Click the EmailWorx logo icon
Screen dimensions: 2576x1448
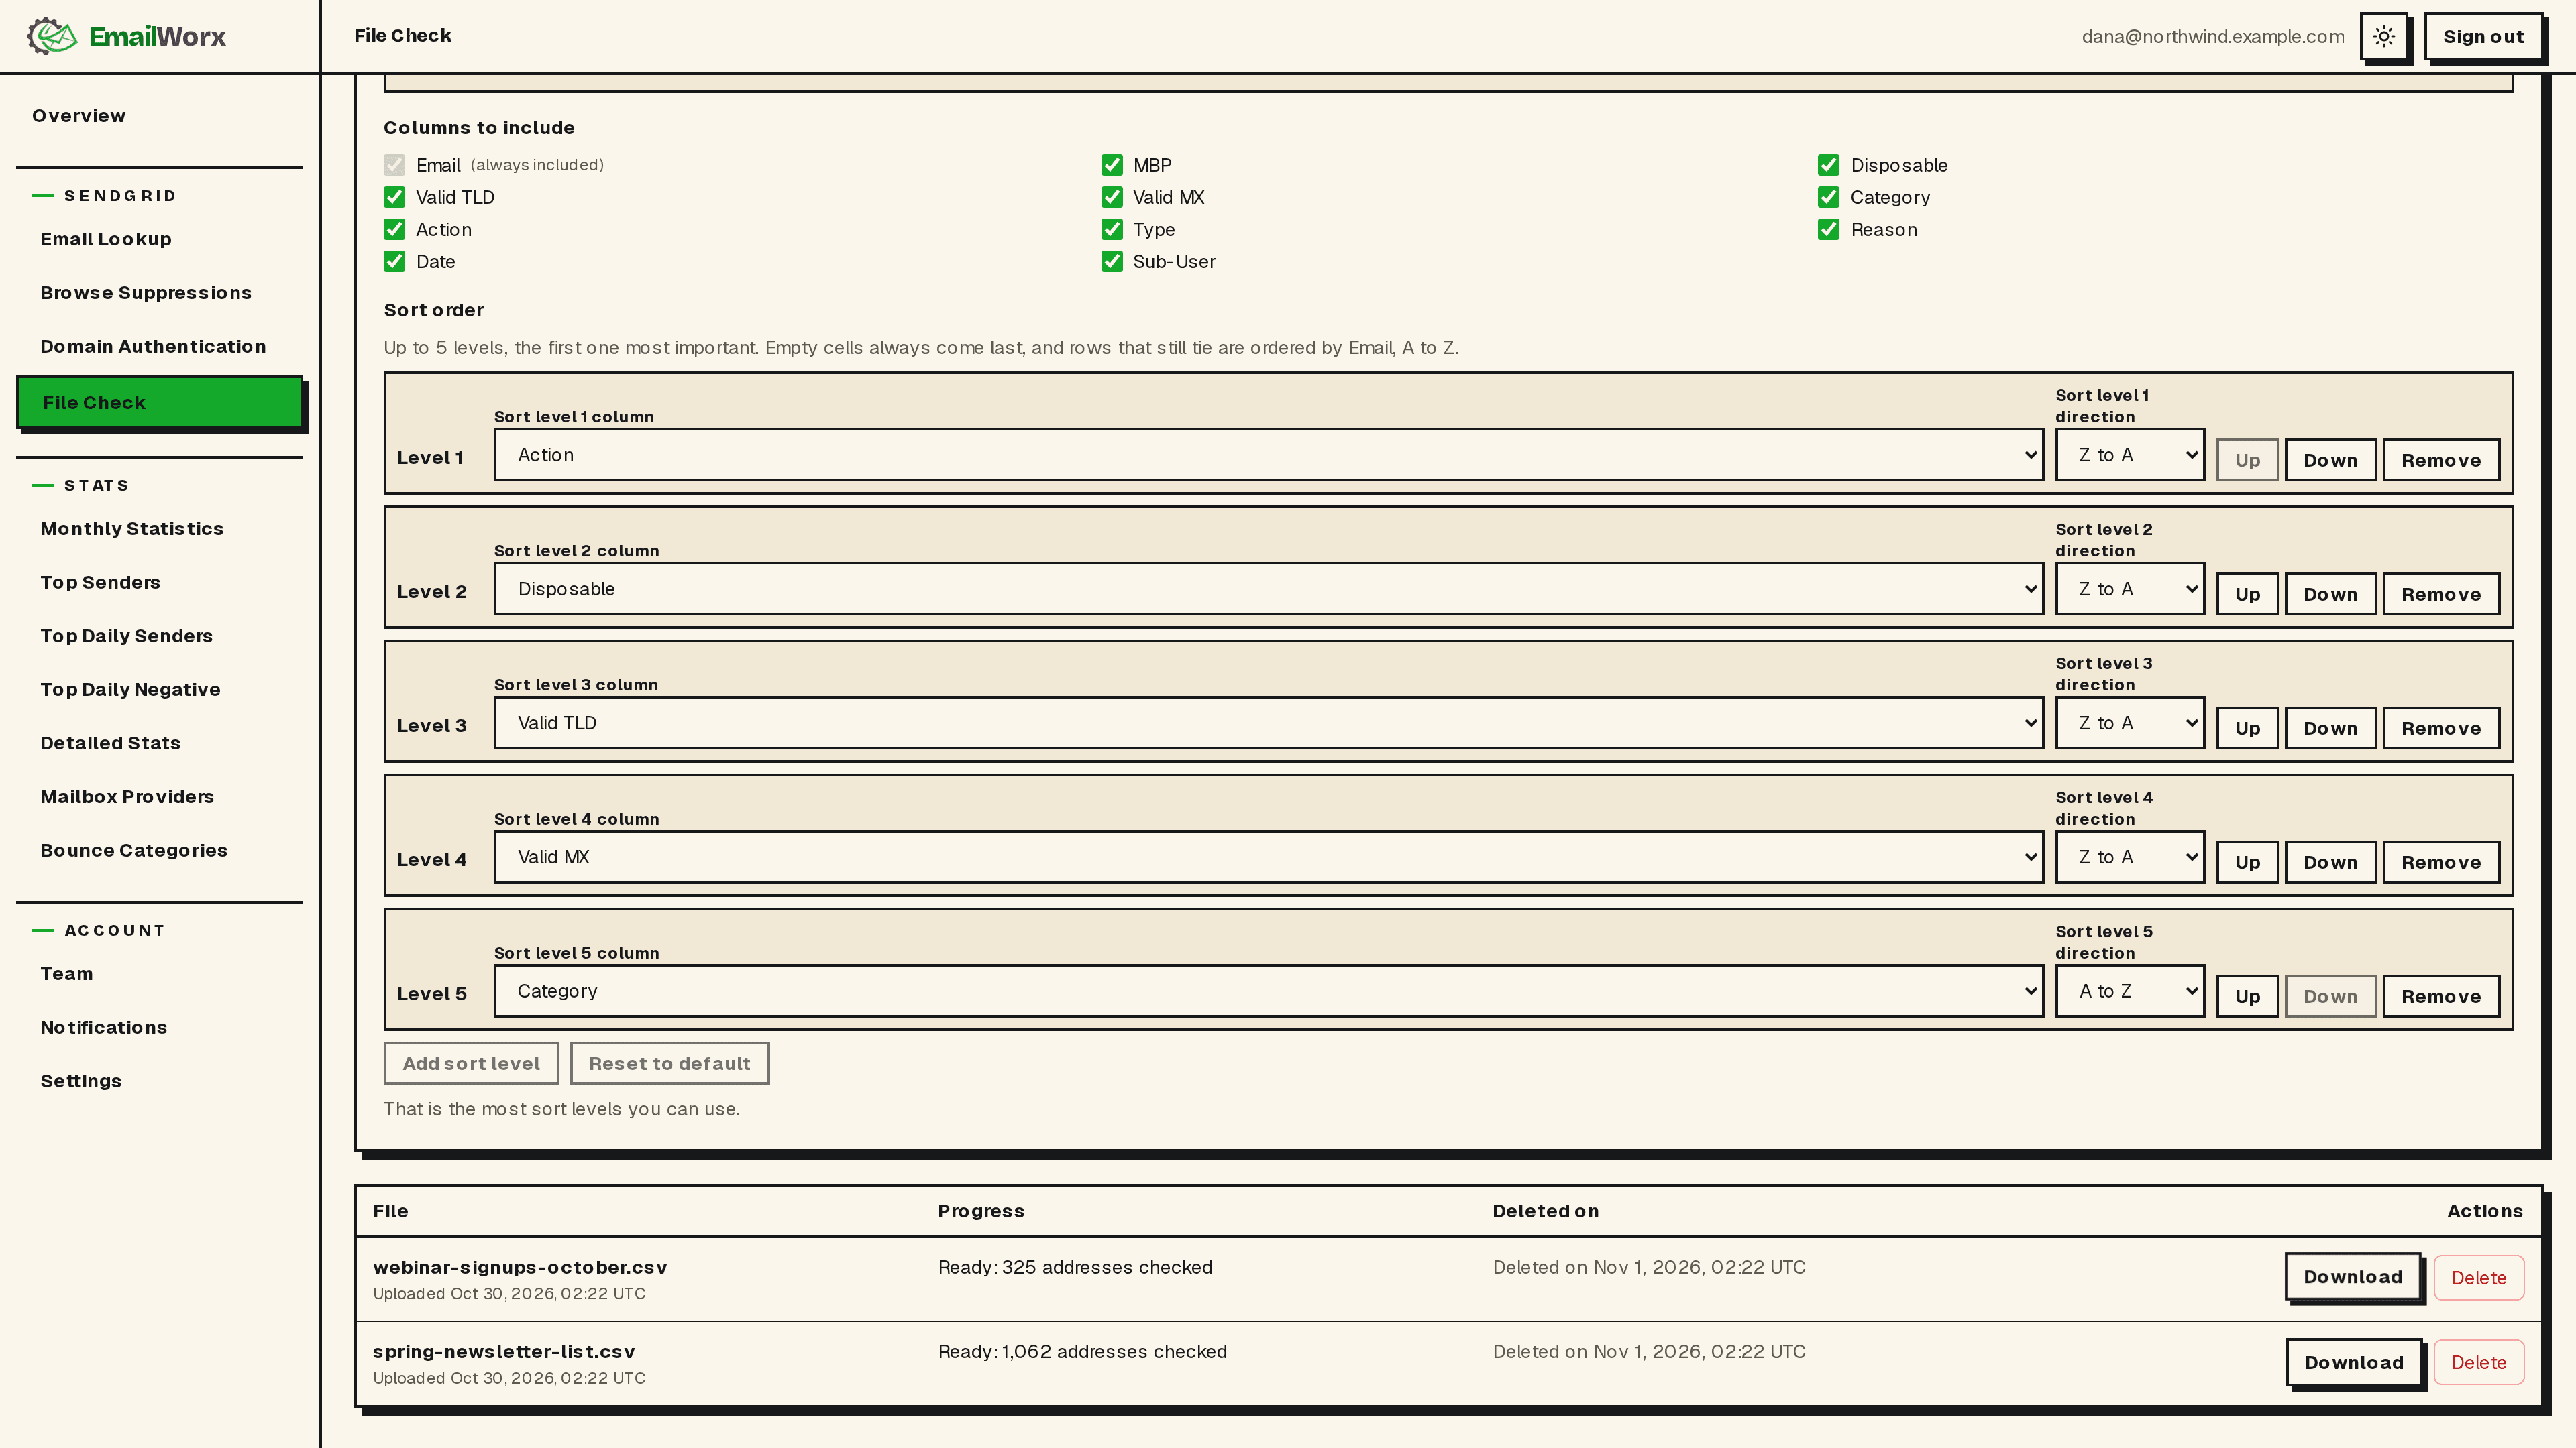click(52, 36)
